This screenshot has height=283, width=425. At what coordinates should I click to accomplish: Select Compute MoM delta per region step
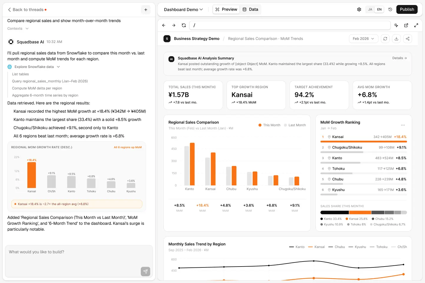coord(37,88)
